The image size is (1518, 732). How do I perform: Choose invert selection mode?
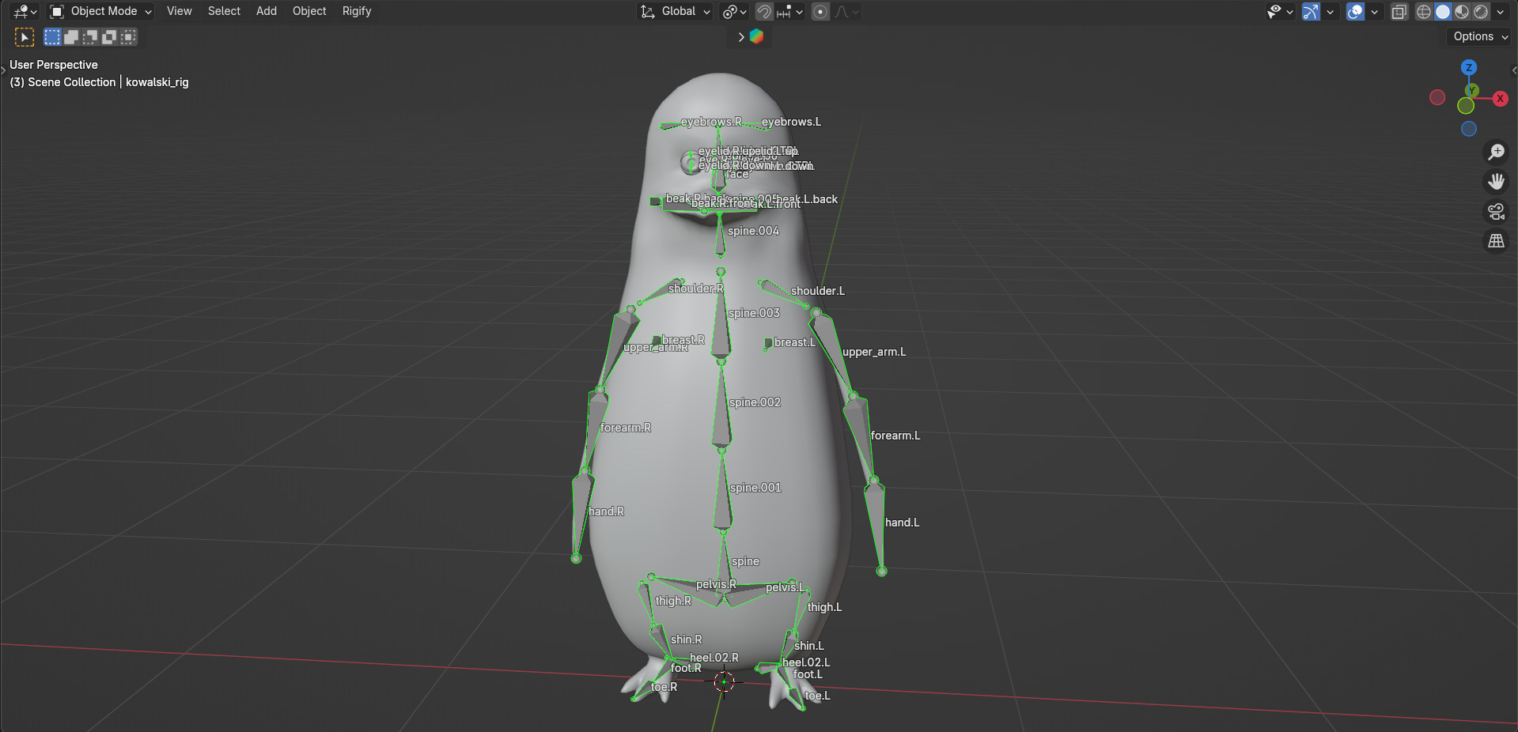point(109,36)
